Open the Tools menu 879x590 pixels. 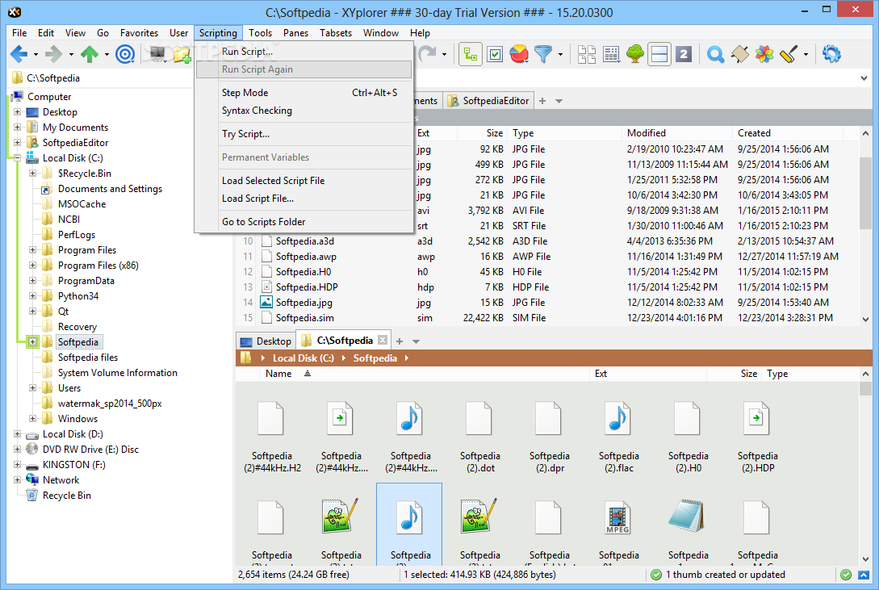click(260, 33)
